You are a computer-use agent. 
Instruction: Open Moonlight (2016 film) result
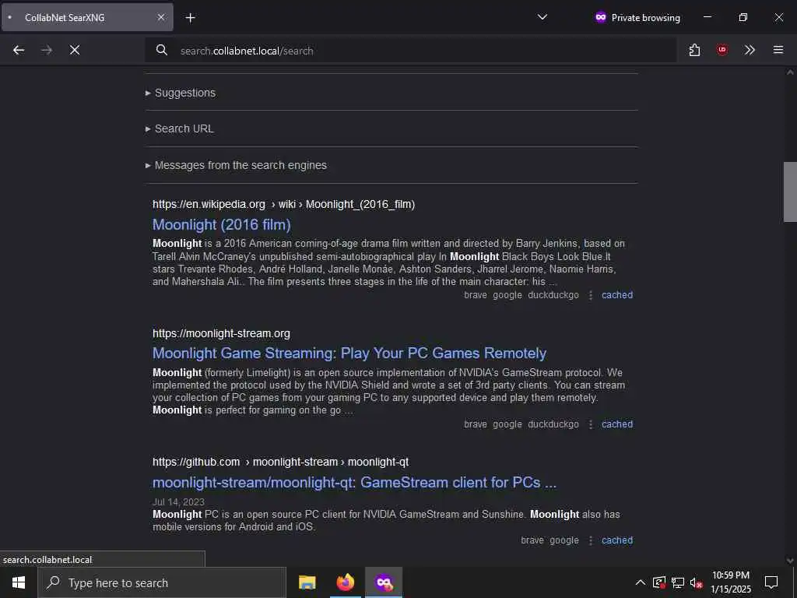point(222,224)
